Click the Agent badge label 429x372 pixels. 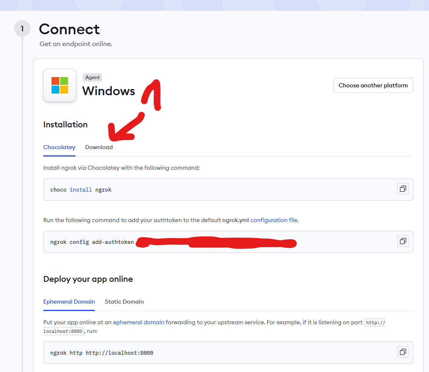tap(92, 77)
